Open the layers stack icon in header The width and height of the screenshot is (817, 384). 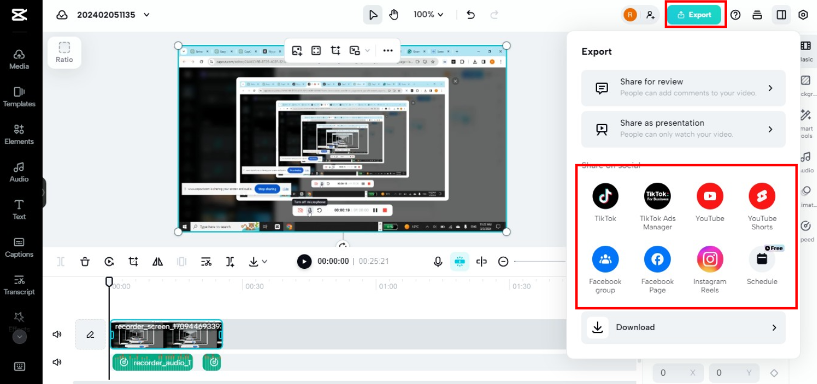757,15
